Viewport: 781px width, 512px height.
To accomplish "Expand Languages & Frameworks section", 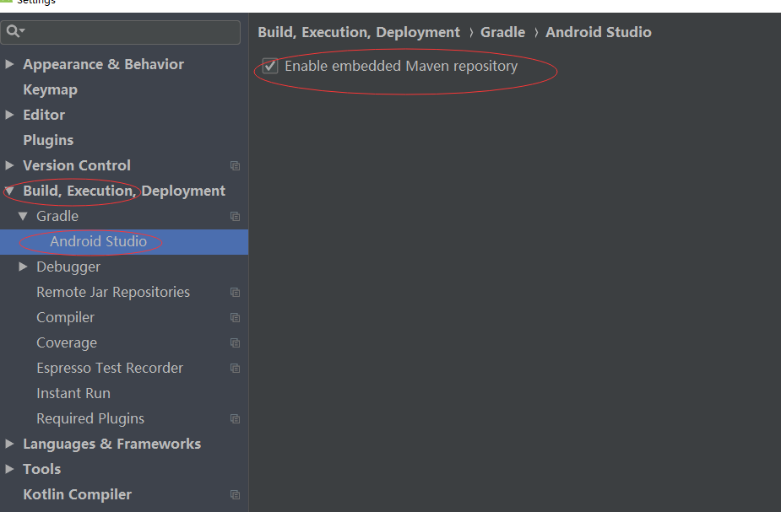I will coord(9,444).
